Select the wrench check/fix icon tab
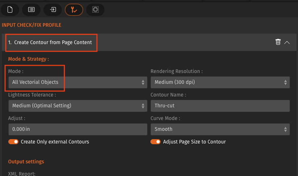The height and width of the screenshot is (176, 298). 74,10
